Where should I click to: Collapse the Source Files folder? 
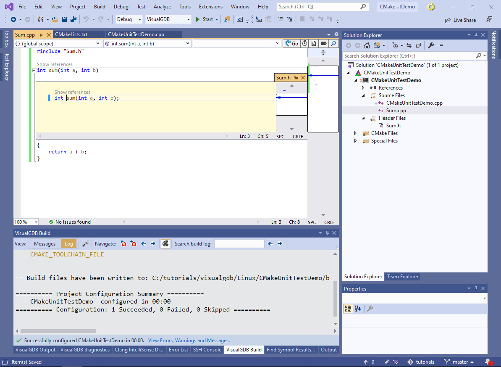[363, 95]
